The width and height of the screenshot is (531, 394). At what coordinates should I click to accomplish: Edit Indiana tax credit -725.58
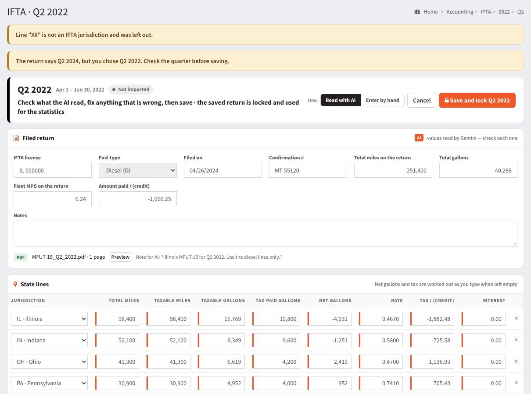432,340
